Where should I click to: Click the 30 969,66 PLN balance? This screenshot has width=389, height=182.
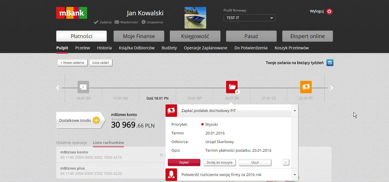tap(133, 125)
